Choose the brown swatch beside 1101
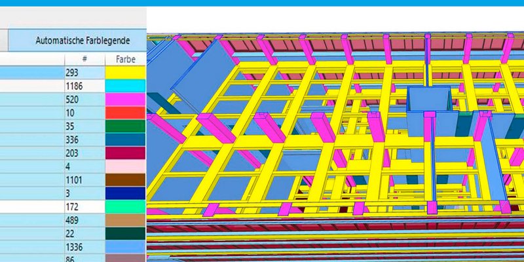 125,180
